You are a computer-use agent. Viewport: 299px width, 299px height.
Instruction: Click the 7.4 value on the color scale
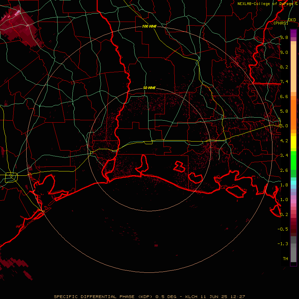[x=284, y=82]
